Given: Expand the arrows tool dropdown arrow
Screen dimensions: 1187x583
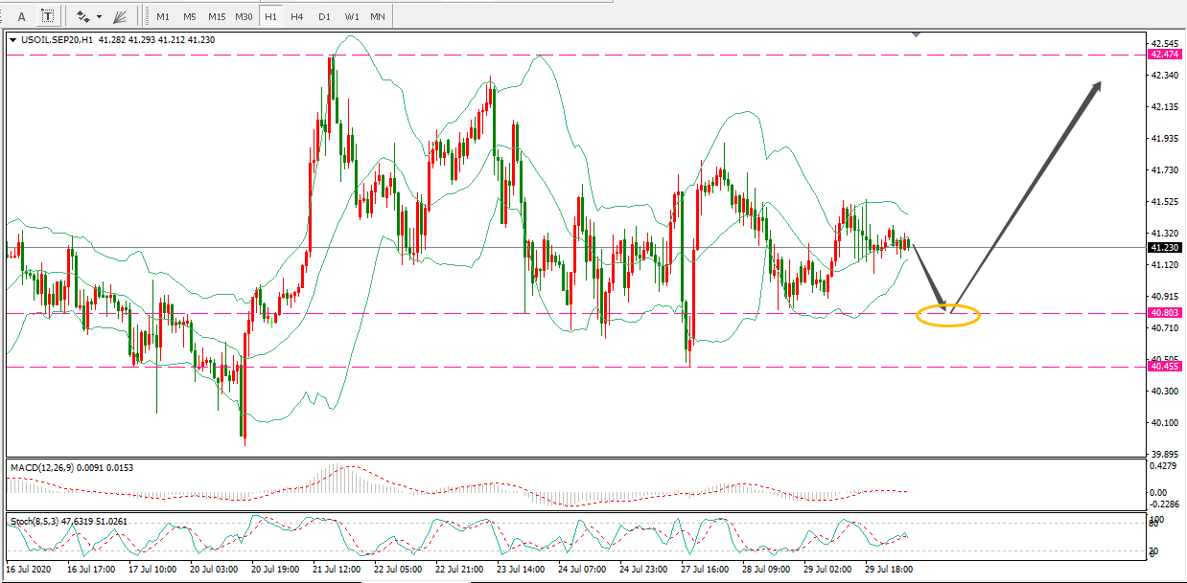Looking at the screenshot, I should (99, 16).
